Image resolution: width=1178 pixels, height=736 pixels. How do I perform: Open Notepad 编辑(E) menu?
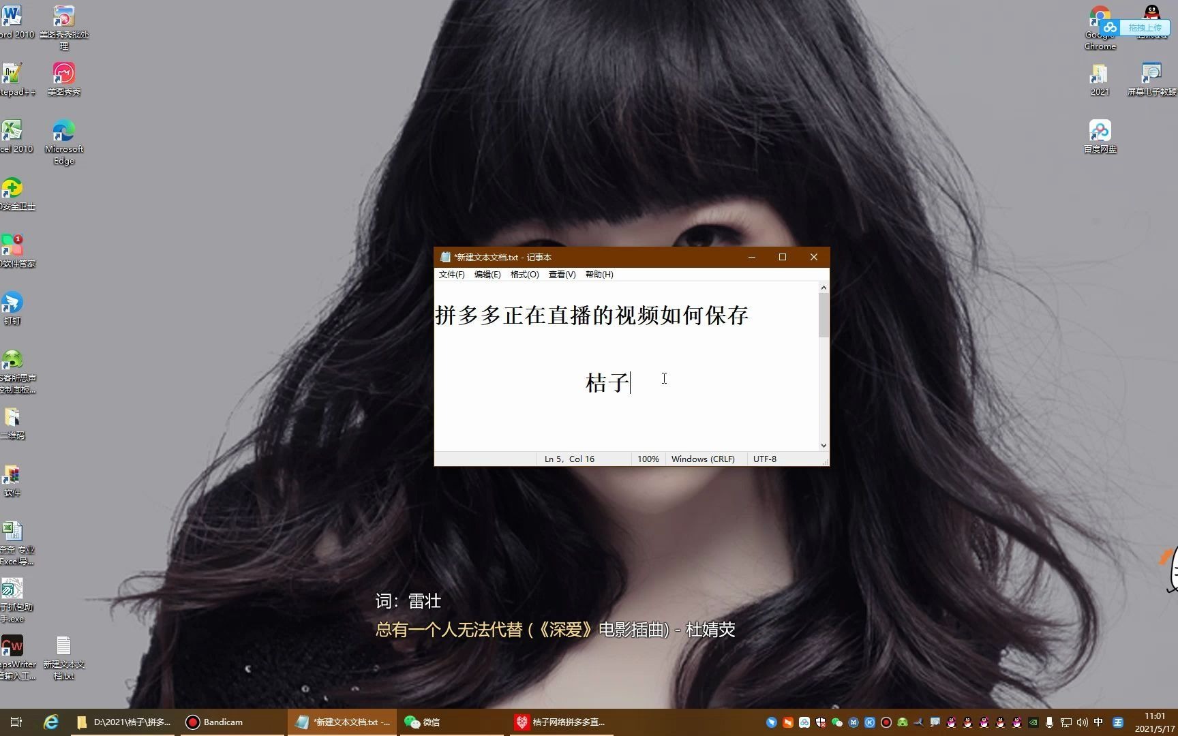pyautogui.click(x=487, y=275)
